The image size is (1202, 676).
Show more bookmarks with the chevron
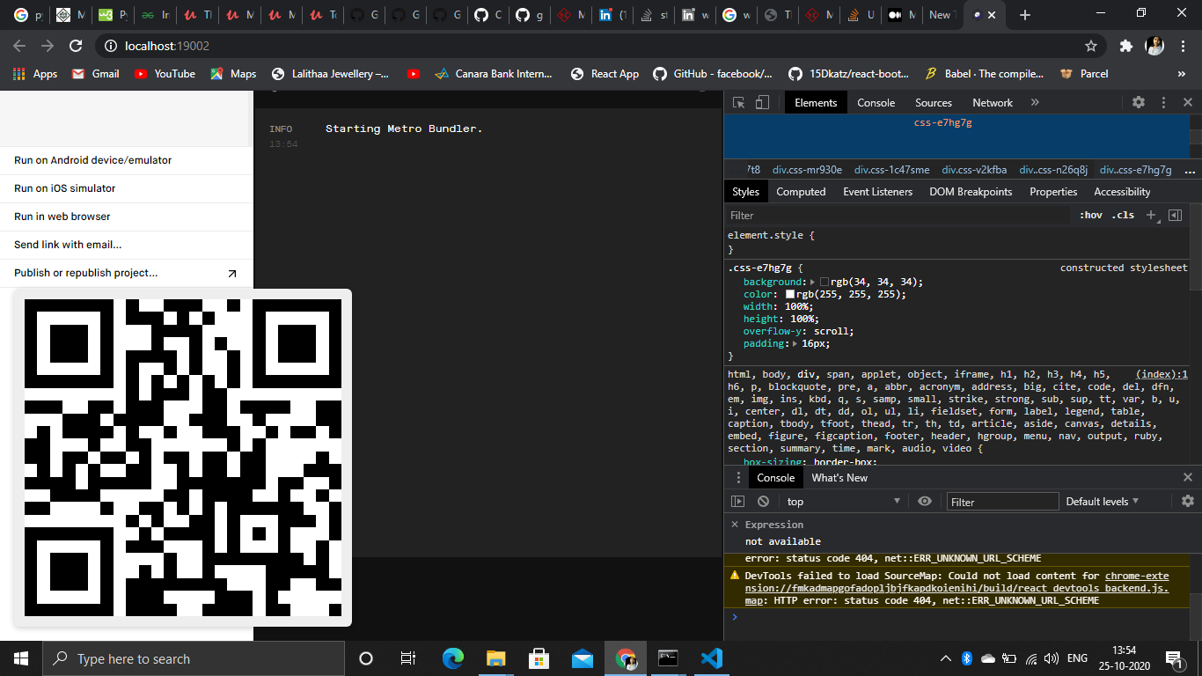[1182, 74]
